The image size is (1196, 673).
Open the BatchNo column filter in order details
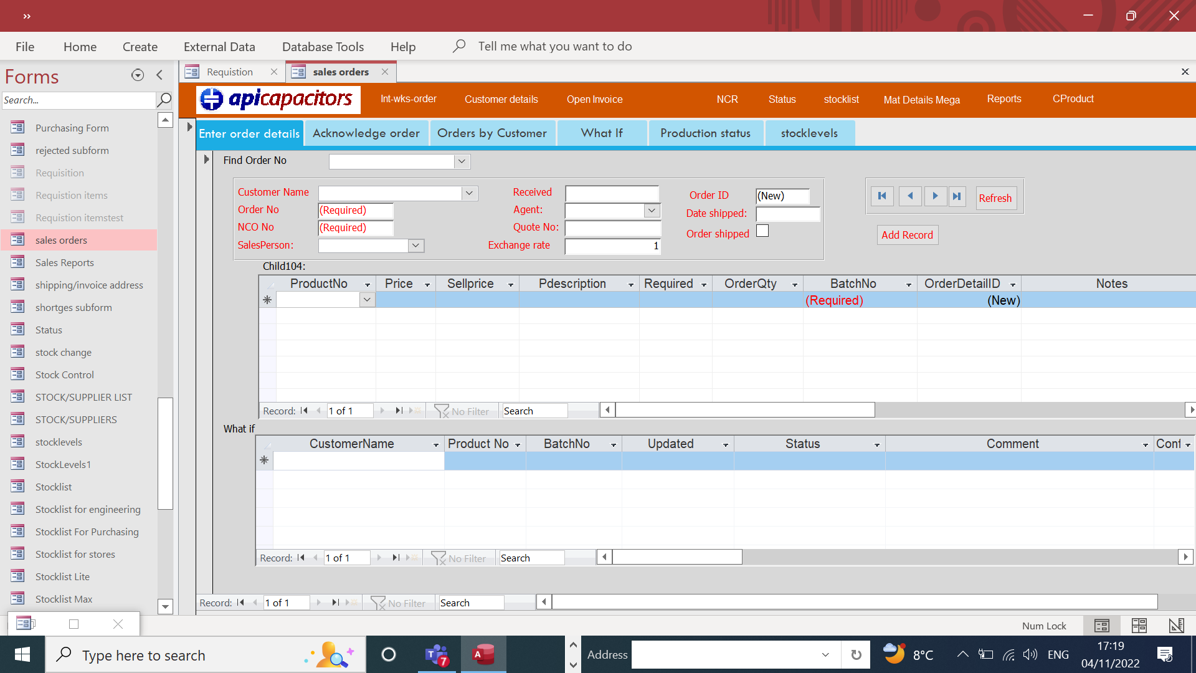coord(909,285)
